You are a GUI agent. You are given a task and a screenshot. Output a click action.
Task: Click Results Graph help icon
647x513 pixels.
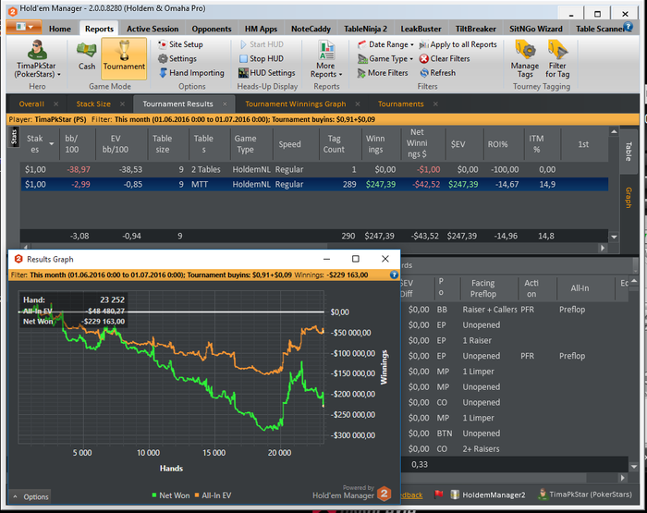pos(394,275)
